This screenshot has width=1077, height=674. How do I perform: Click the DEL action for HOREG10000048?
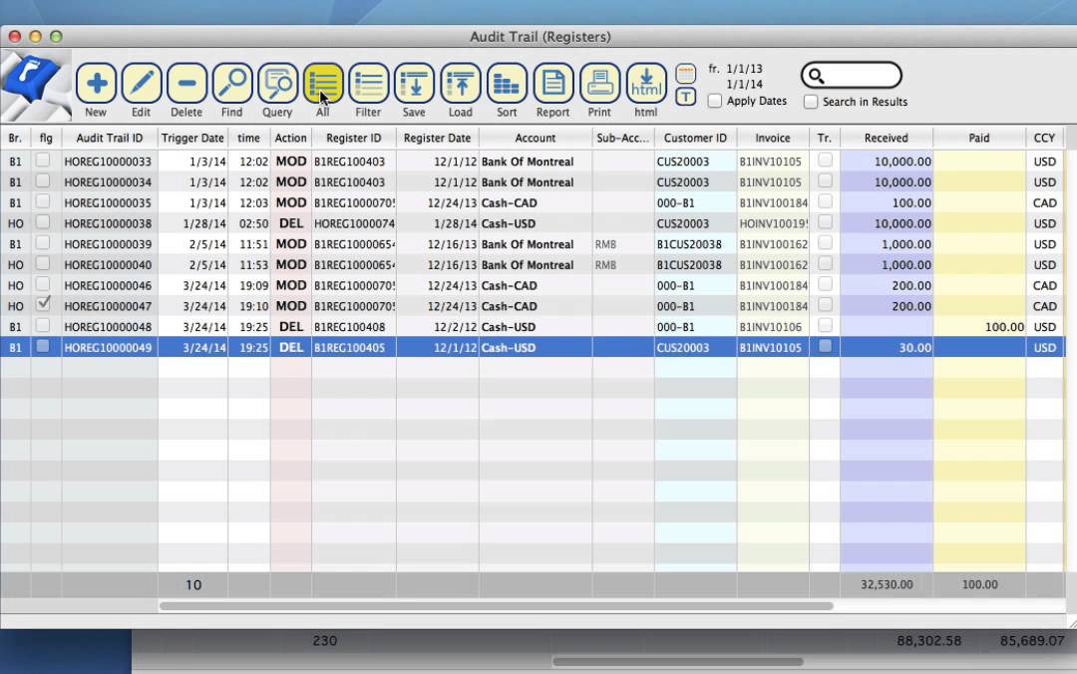290,327
